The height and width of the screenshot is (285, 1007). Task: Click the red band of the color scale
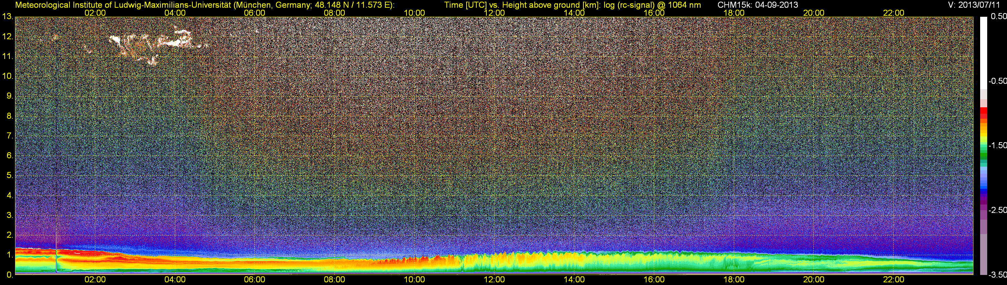click(984, 113)
